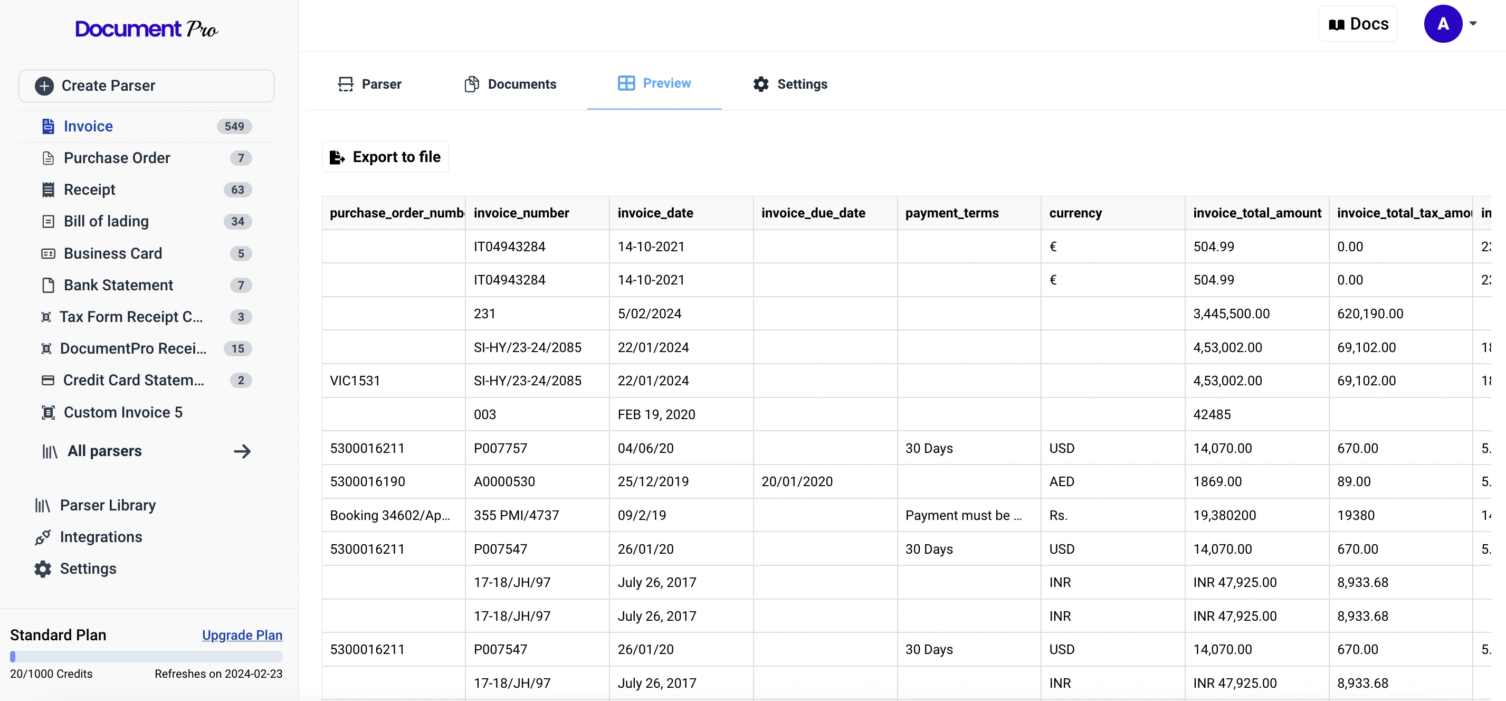Click the DocumentPro logo
The image size is (1506, 701).
146,29
